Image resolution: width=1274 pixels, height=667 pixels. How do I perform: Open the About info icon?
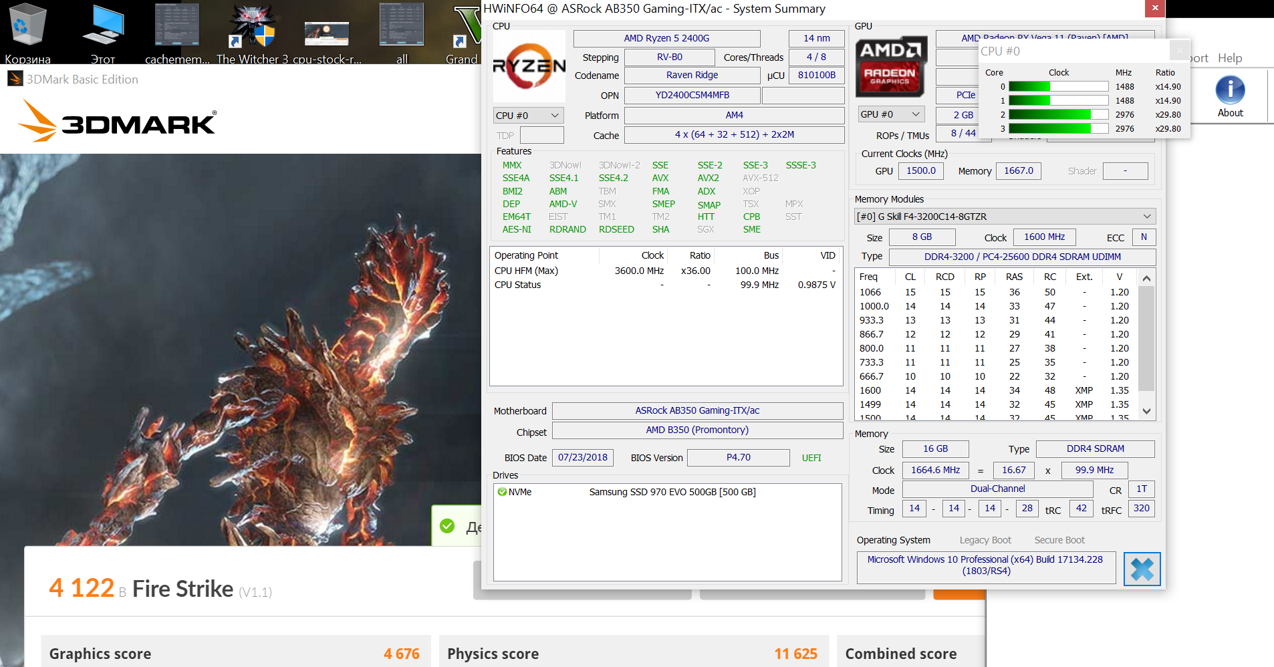coord(1230,97)
